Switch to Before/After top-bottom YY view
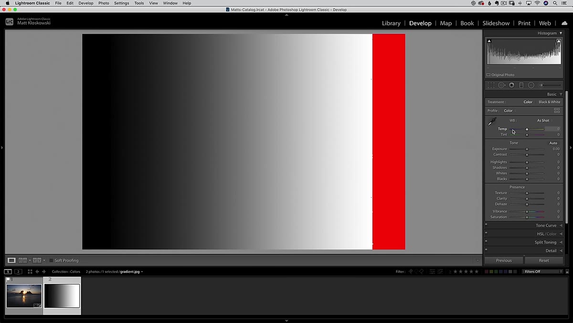This screenshot has height=323, width=573. tap(37, 260)
